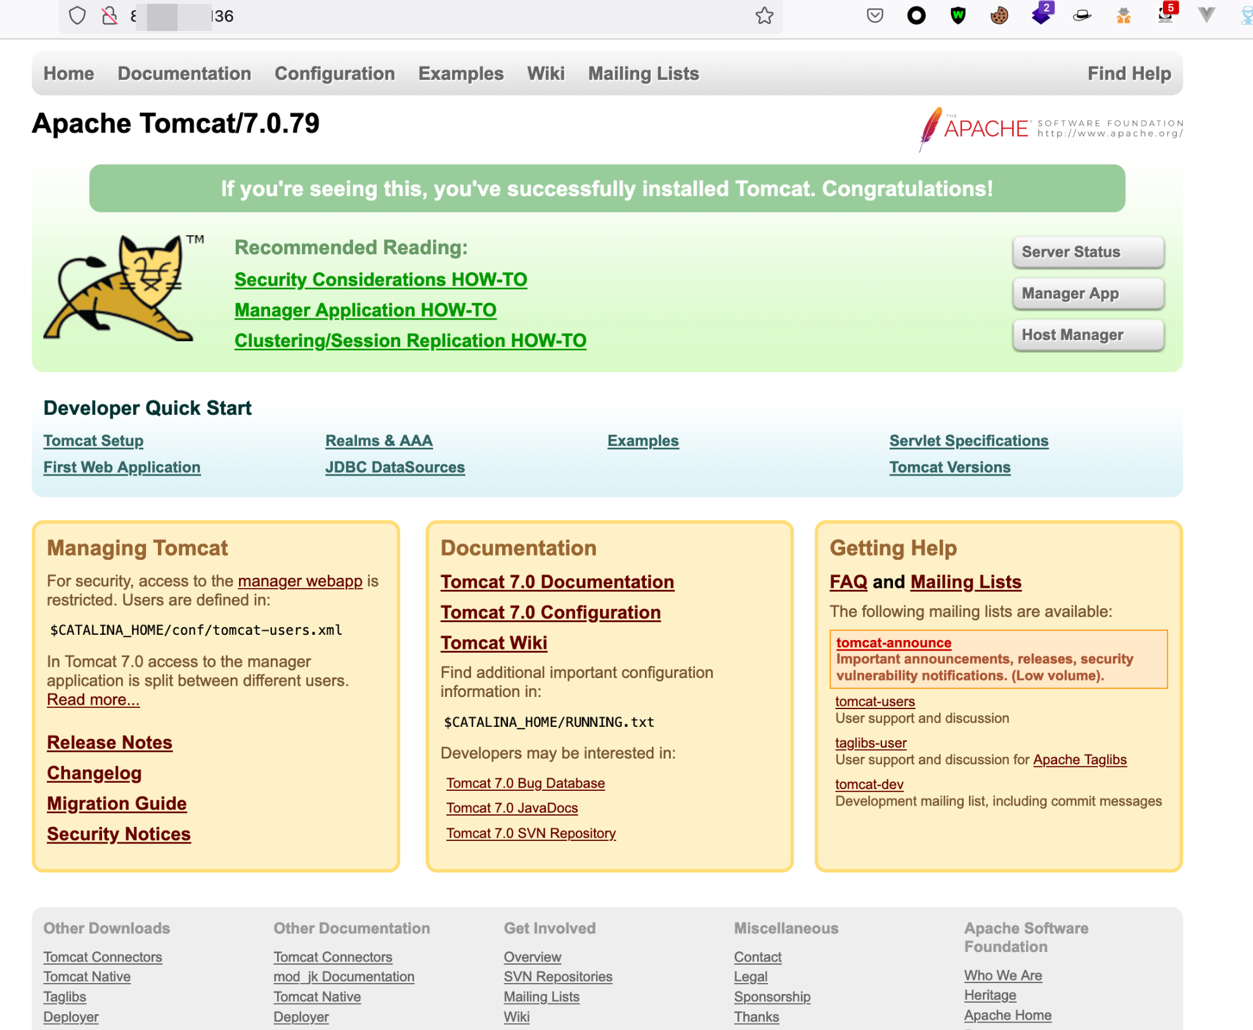The width and height of the screenshot is (1253, 1030).
Task: Open Examples link in Developer Quick Start
Action: click(x=643, y=441)
